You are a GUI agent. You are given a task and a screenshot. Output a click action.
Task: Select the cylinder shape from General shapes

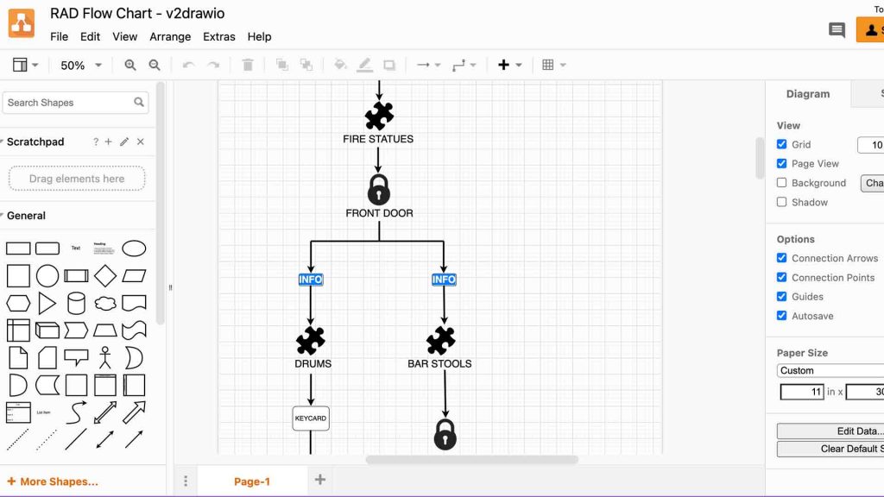coord(76,302)
